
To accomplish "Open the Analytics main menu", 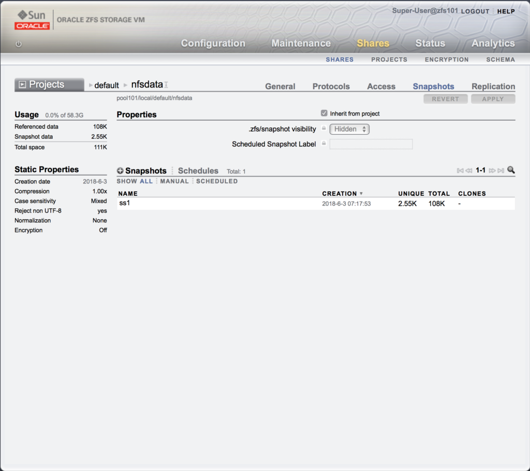I will [x=493, y=44].
